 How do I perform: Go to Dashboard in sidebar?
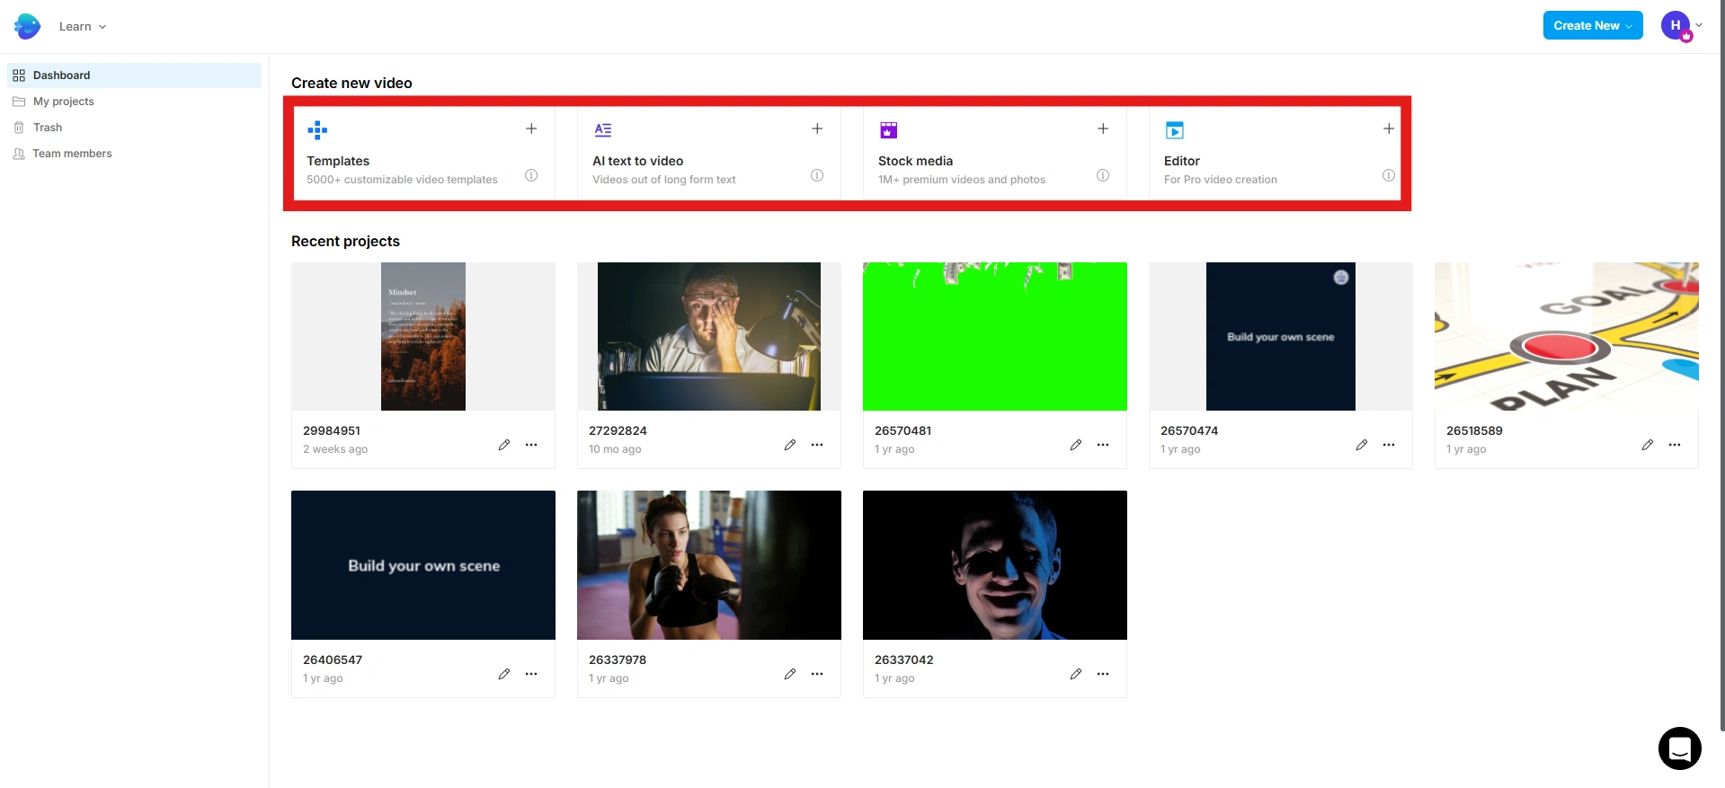coord(135,75)
